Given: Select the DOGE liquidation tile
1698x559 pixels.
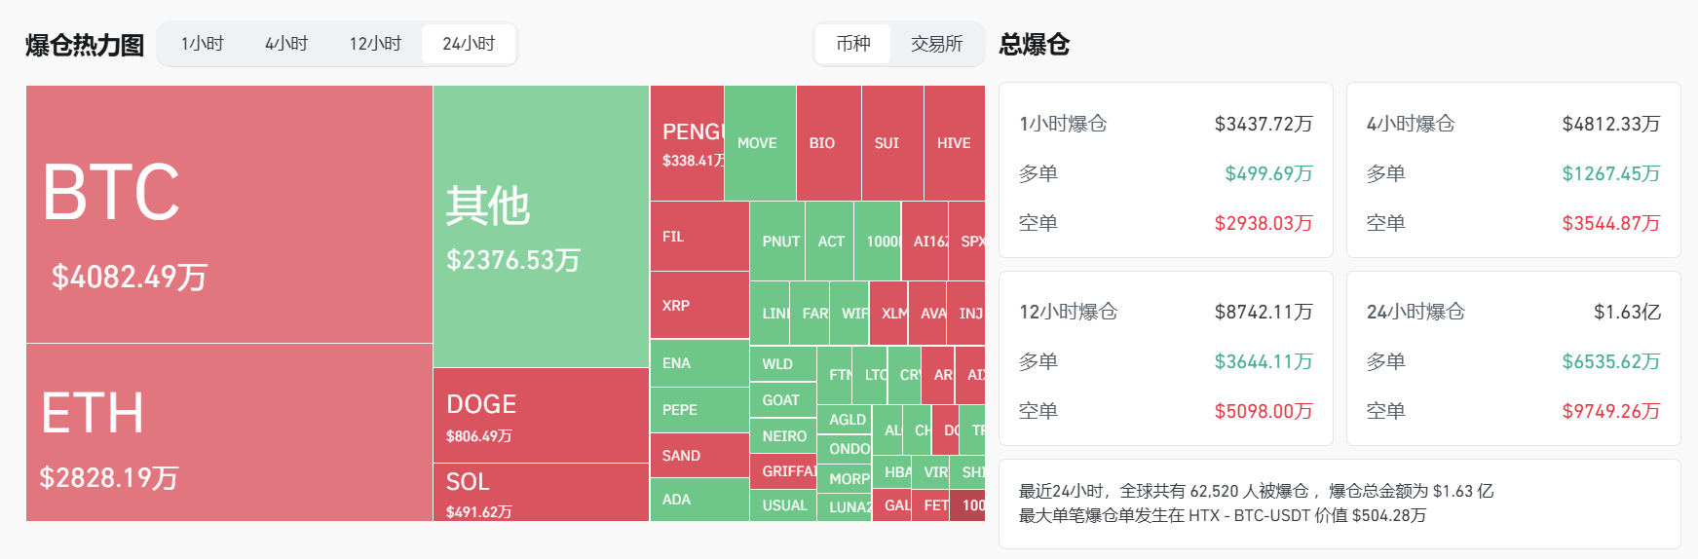Looking at the screenshot, I should [x=541, y=416].
